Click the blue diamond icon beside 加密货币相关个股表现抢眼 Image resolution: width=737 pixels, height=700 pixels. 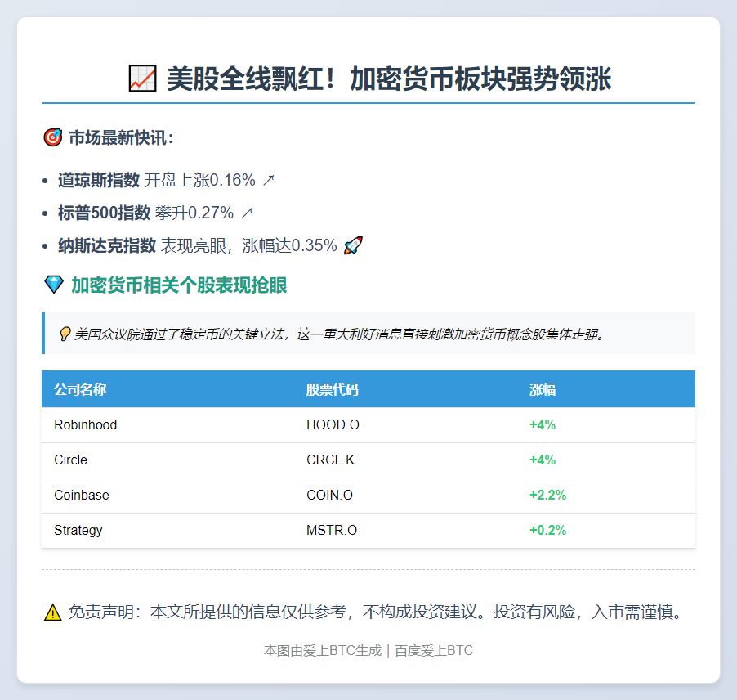54,285
